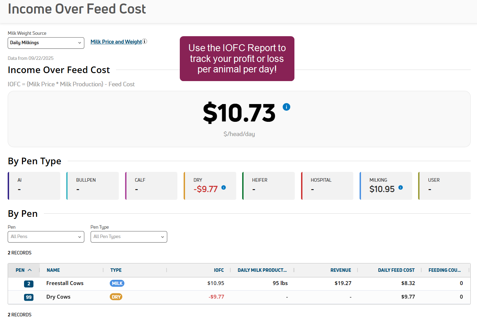The image size is (477, 324).
Task: Click the pen number 99 badge
Action: (29, 297)
